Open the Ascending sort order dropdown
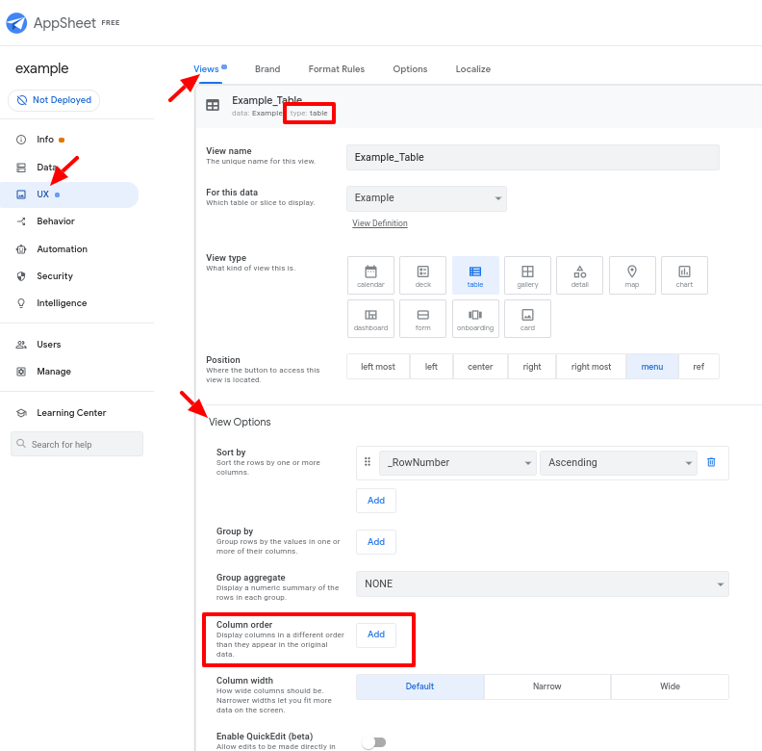762x751 pixels. click(x=618, y=462)
